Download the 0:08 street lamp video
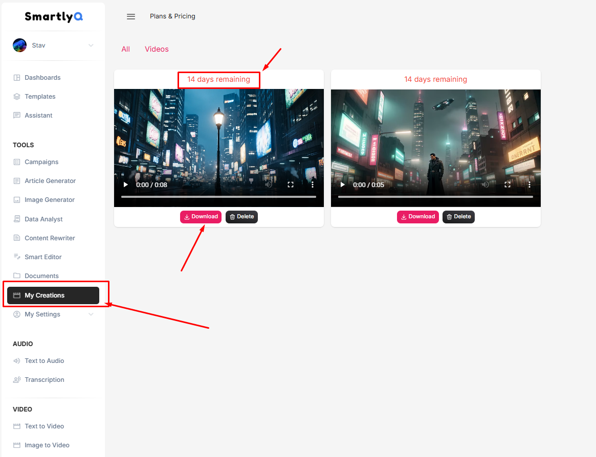 201,217
